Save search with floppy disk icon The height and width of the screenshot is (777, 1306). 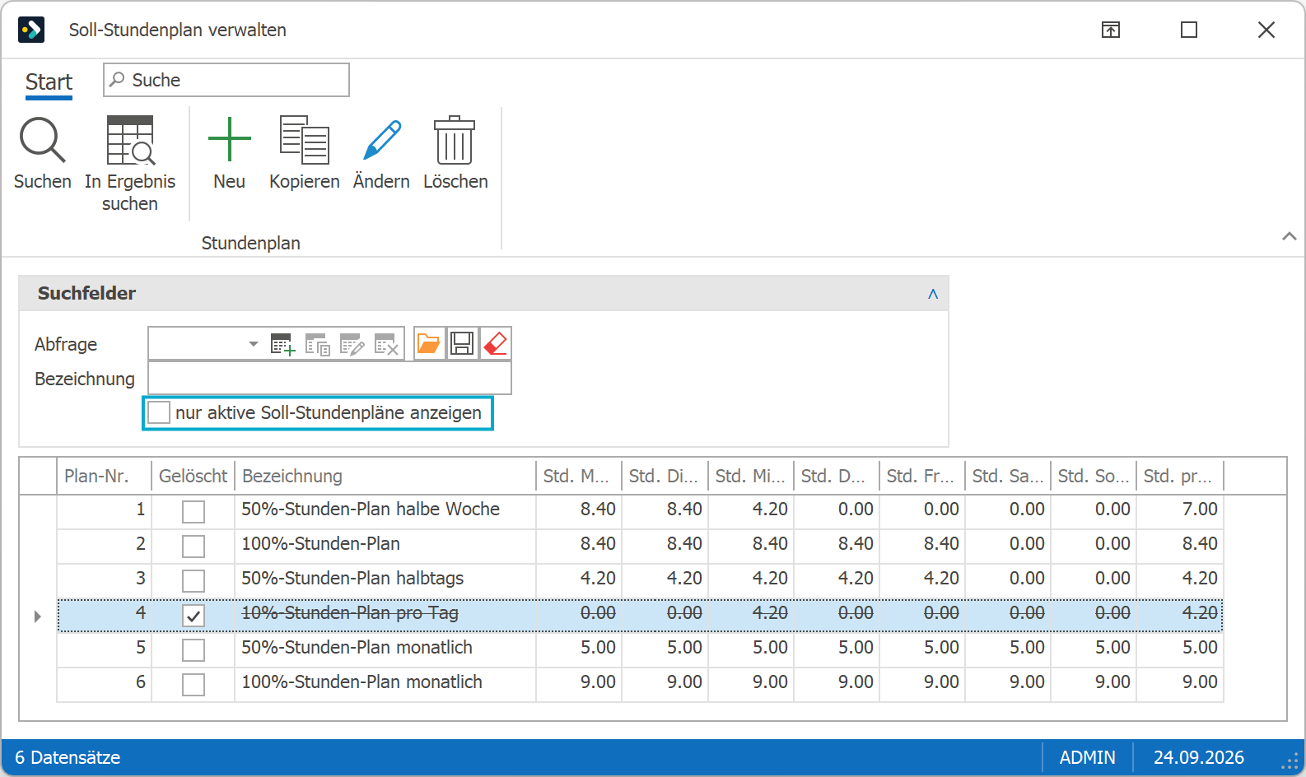point(462,343)
